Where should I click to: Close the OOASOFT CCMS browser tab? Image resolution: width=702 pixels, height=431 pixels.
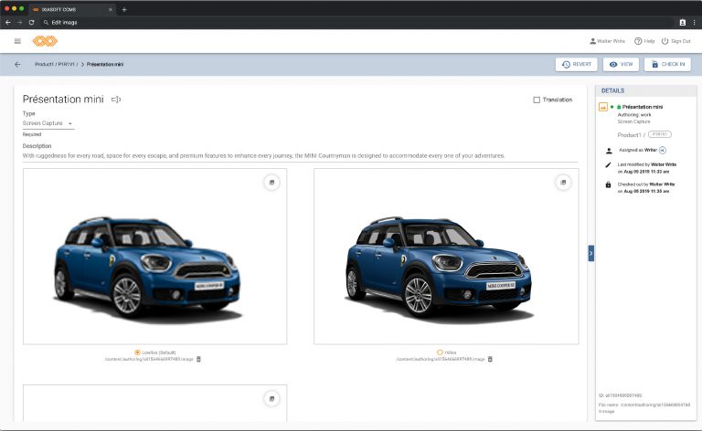point(110,9)
